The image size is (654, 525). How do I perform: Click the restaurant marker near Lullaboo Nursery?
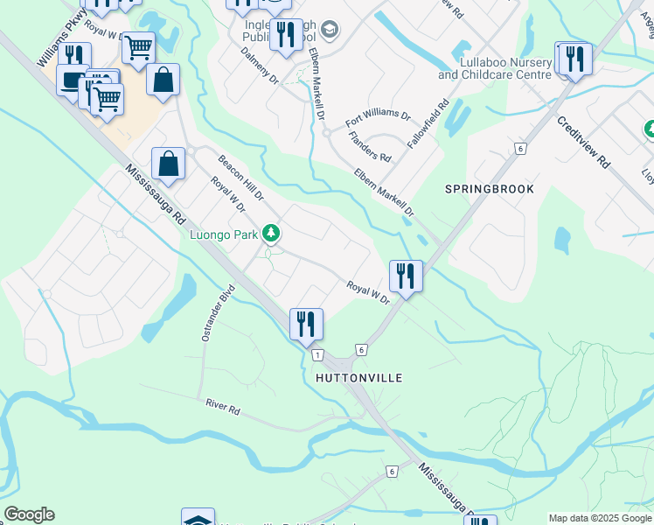(x=575, y=61)
